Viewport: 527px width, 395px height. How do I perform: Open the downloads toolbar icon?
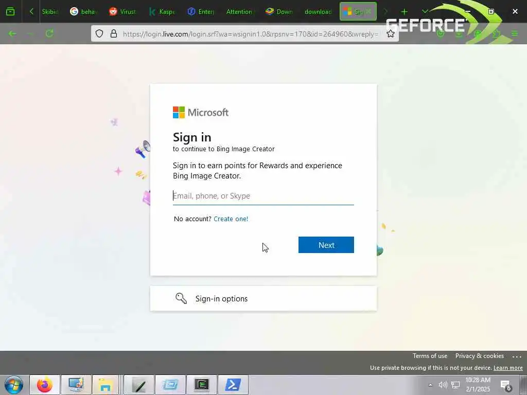coord(459,33)
